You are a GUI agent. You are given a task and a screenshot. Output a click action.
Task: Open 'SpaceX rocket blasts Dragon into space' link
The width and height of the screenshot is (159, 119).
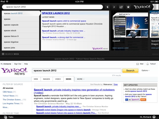point(63,110)
